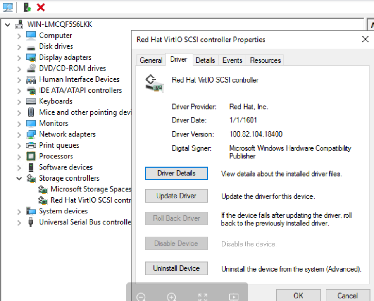Expand the Computer category
The width and height of the screenshot is (374, 301).
(19, 36)
